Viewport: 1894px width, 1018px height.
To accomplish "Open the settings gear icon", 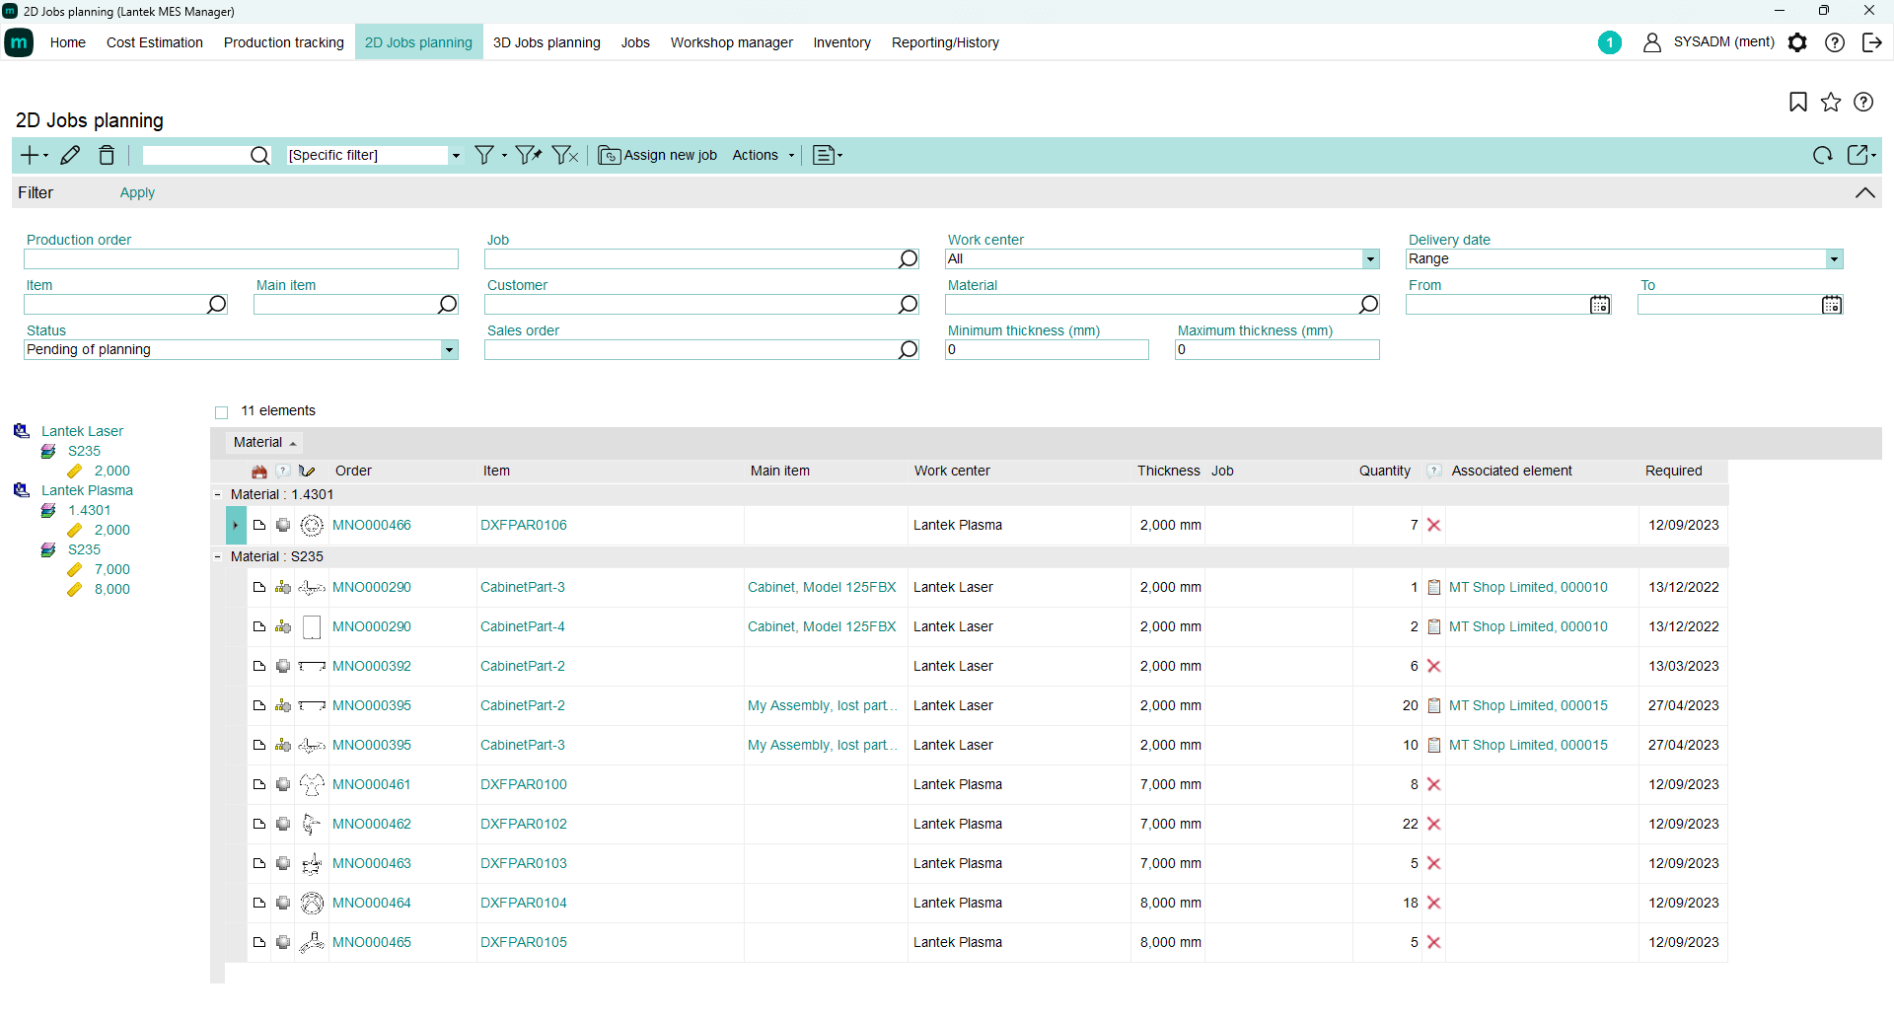I will 1797,42.
